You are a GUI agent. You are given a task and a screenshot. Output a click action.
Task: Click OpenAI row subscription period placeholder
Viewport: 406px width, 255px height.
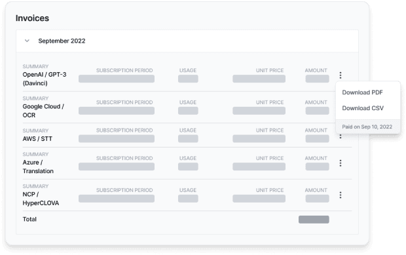tap(117, 79)
